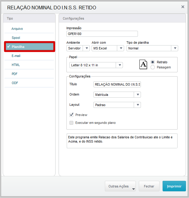Expand the Letter paper size dropdown

click(x=96, y=65)
